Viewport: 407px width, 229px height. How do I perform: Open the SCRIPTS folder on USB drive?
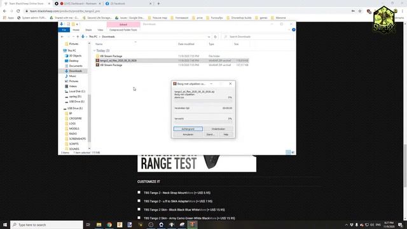click(x=74, y=144)
